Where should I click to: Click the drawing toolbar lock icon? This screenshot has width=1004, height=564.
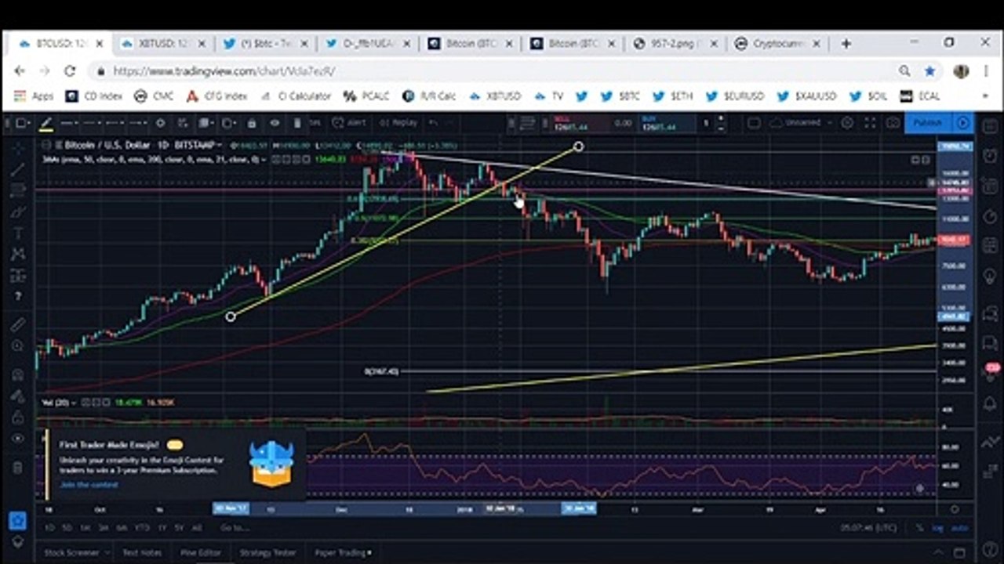click(251, 123)
